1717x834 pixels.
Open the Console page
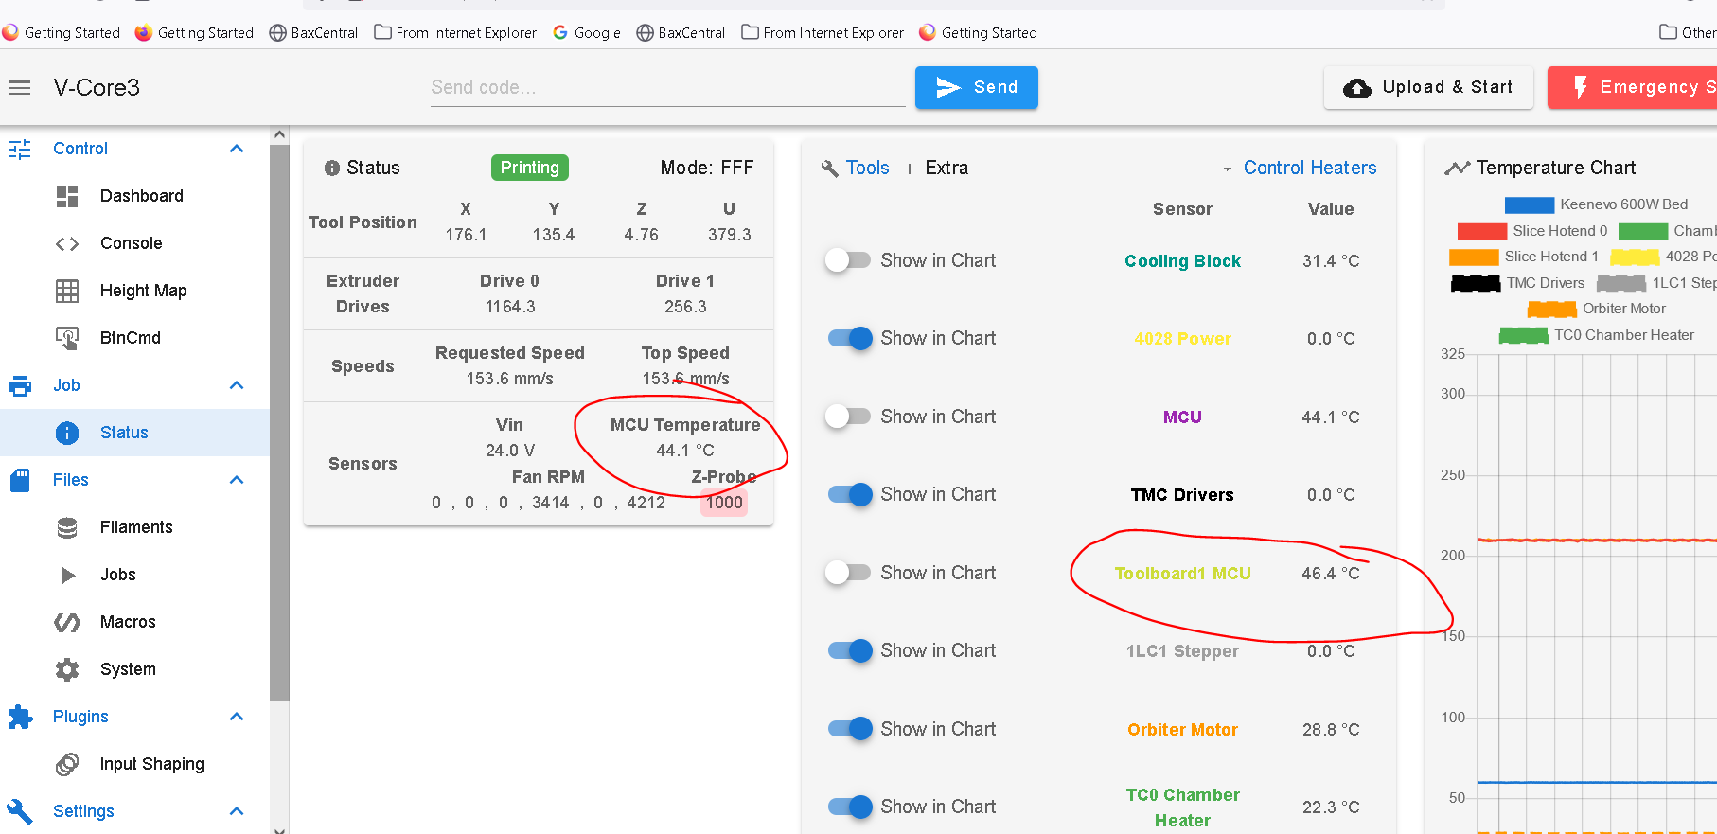pyautogui.click(x=135, y=243)
